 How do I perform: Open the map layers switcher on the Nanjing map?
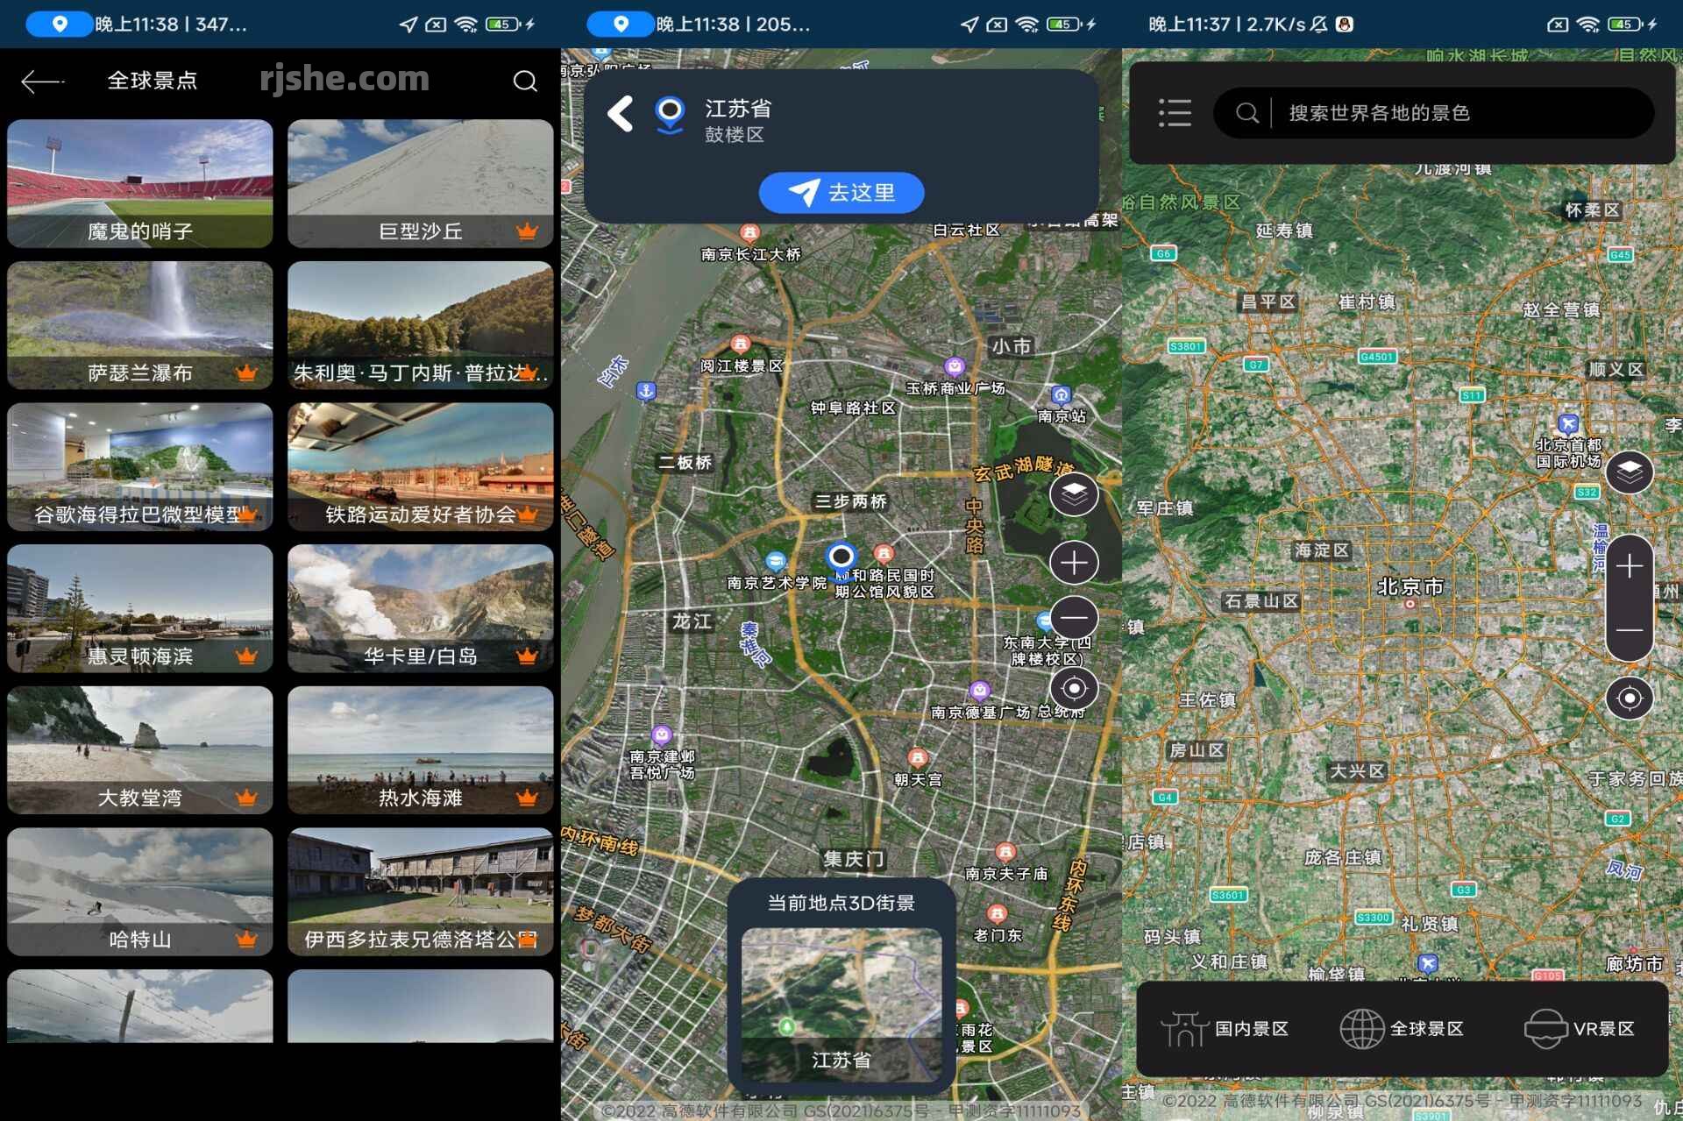click(x=1074, y=493)
